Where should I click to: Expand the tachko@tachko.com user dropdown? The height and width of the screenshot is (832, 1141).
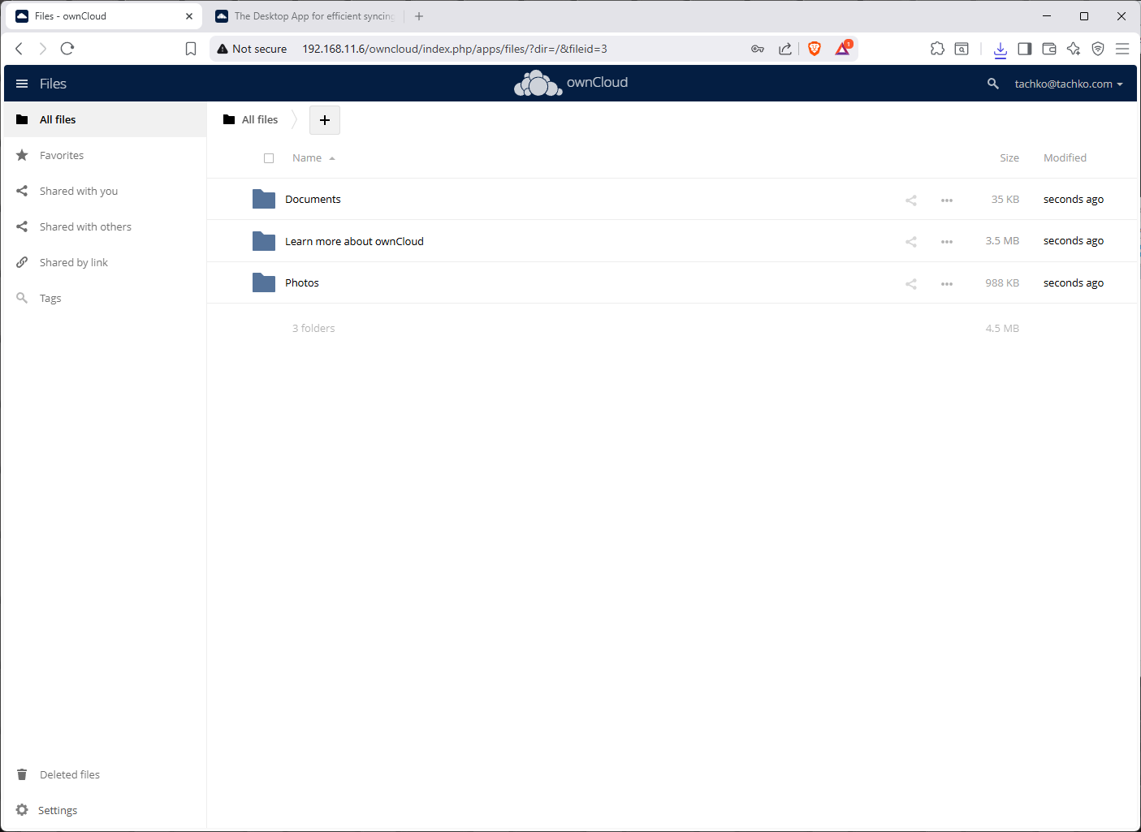(x=1068, y=84)
